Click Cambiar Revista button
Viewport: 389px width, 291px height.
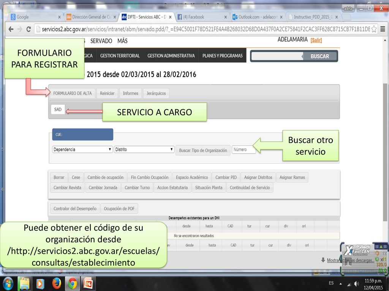(67, 188)
